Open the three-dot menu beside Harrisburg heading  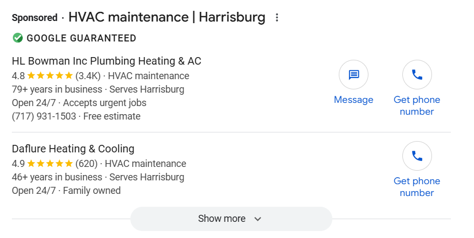(x=277, y=18)
